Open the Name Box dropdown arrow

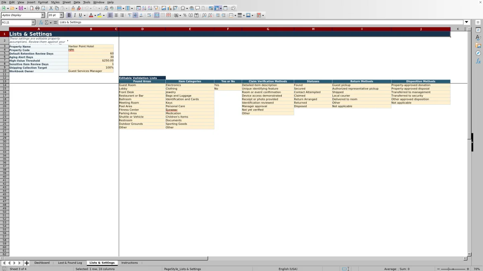point(33,22)
